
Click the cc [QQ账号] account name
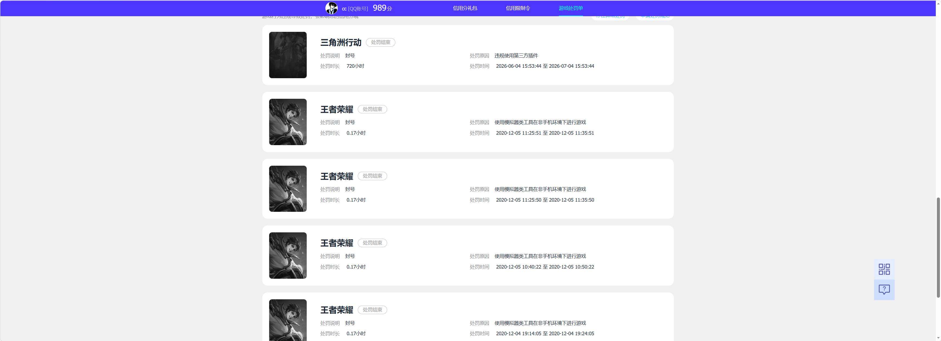click(x=355, y=9)
